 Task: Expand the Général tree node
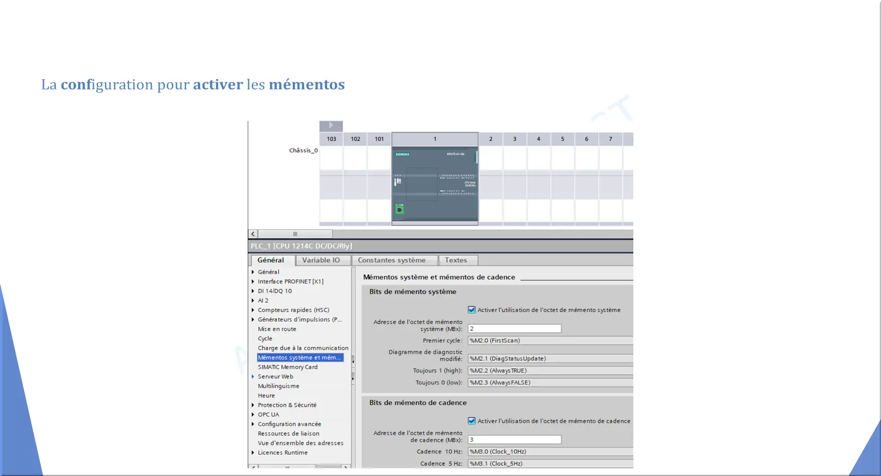point(253,272)
